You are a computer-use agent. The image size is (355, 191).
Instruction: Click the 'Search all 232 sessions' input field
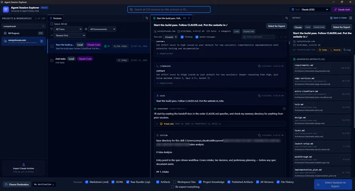(x=169, y=9)
